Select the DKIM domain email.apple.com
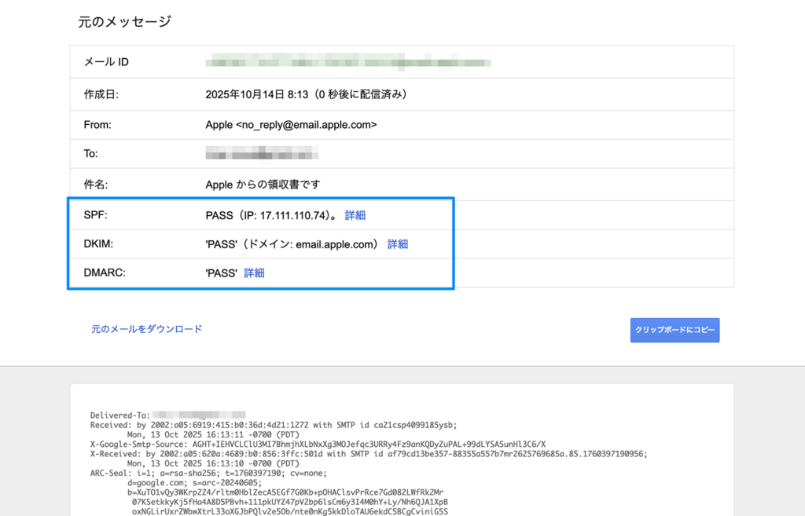The height and width of the screenshot is (516, 805). coord(335,244)
